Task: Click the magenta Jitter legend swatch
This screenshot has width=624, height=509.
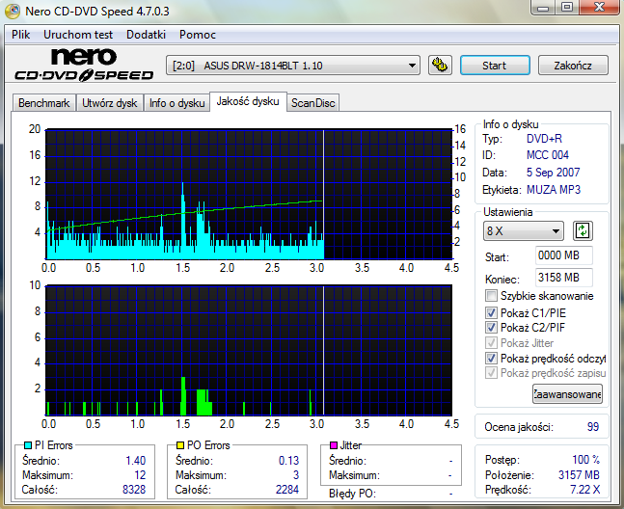Action: [x=334, y=445]
